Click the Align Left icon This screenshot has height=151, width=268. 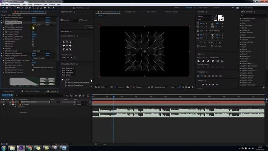click(x=198, y=61)
